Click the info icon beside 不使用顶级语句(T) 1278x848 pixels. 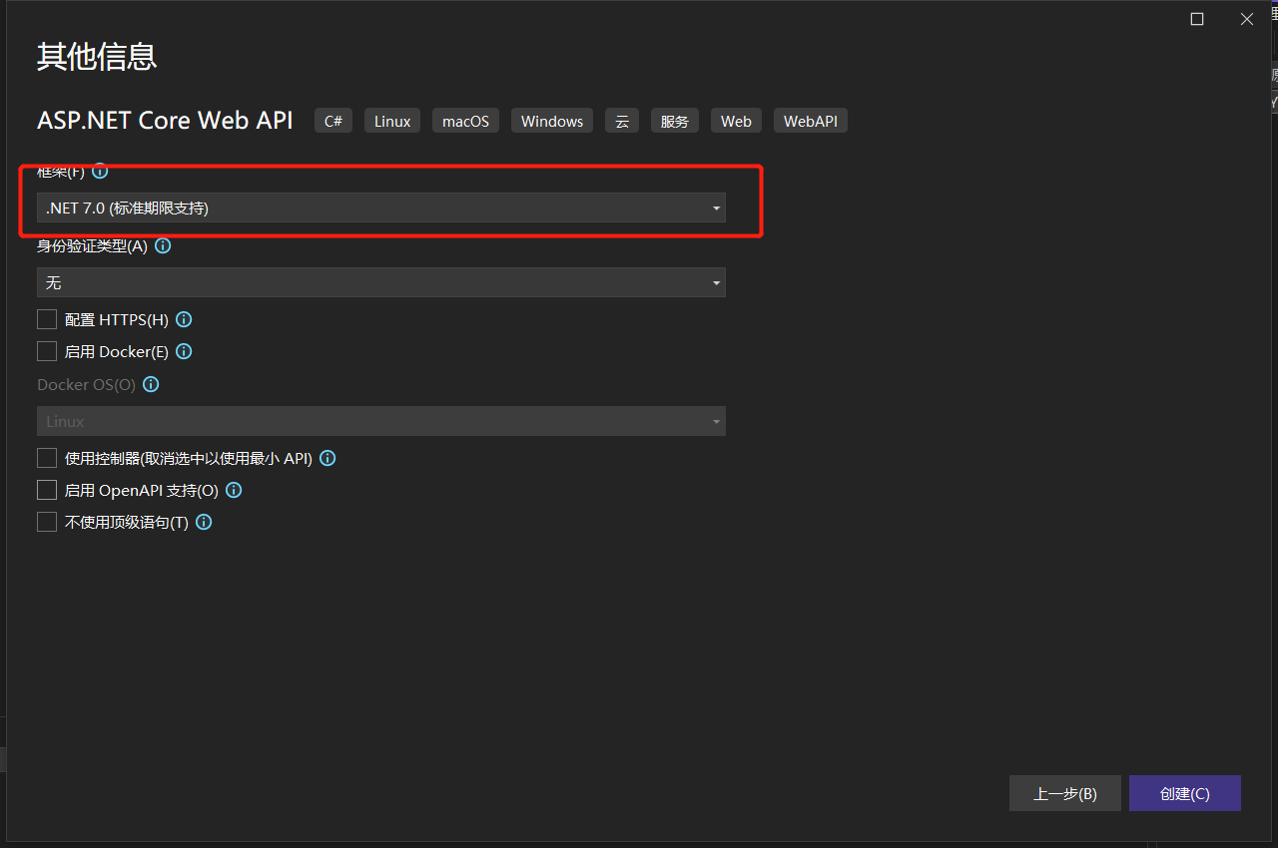[x=203, y=522]
